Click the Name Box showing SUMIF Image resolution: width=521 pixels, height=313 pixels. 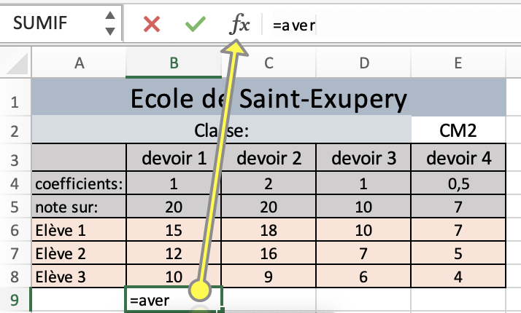61,23
